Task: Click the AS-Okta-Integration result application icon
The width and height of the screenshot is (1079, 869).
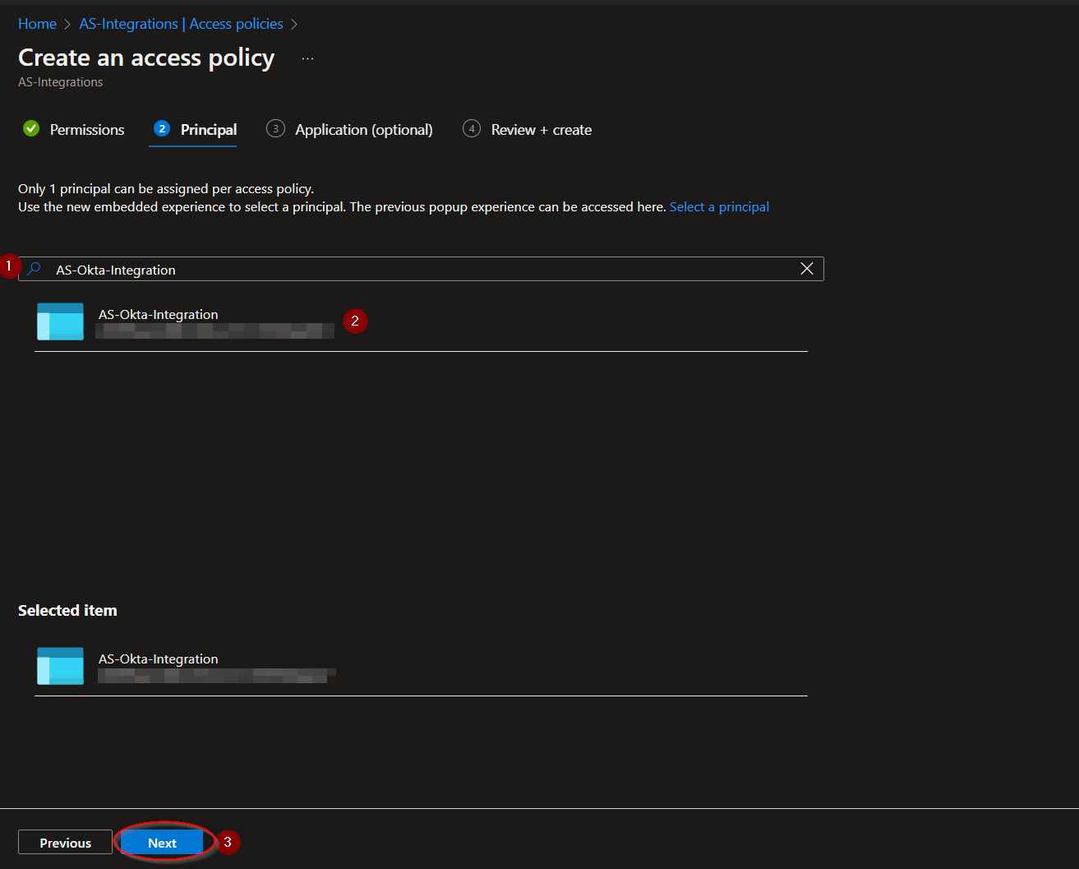Action: coord(60,321)
